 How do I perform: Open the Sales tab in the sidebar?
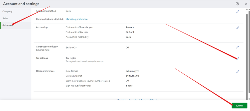pos(5,18)
